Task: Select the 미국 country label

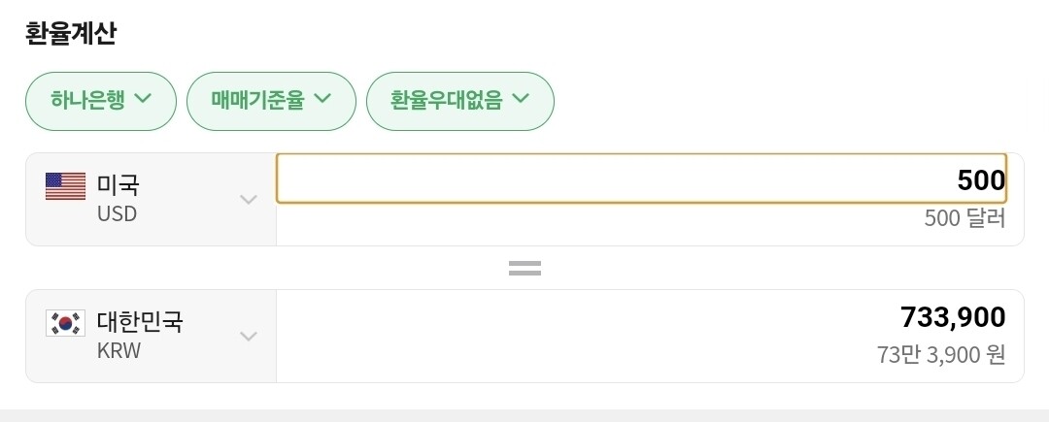Action: [118, 184]
